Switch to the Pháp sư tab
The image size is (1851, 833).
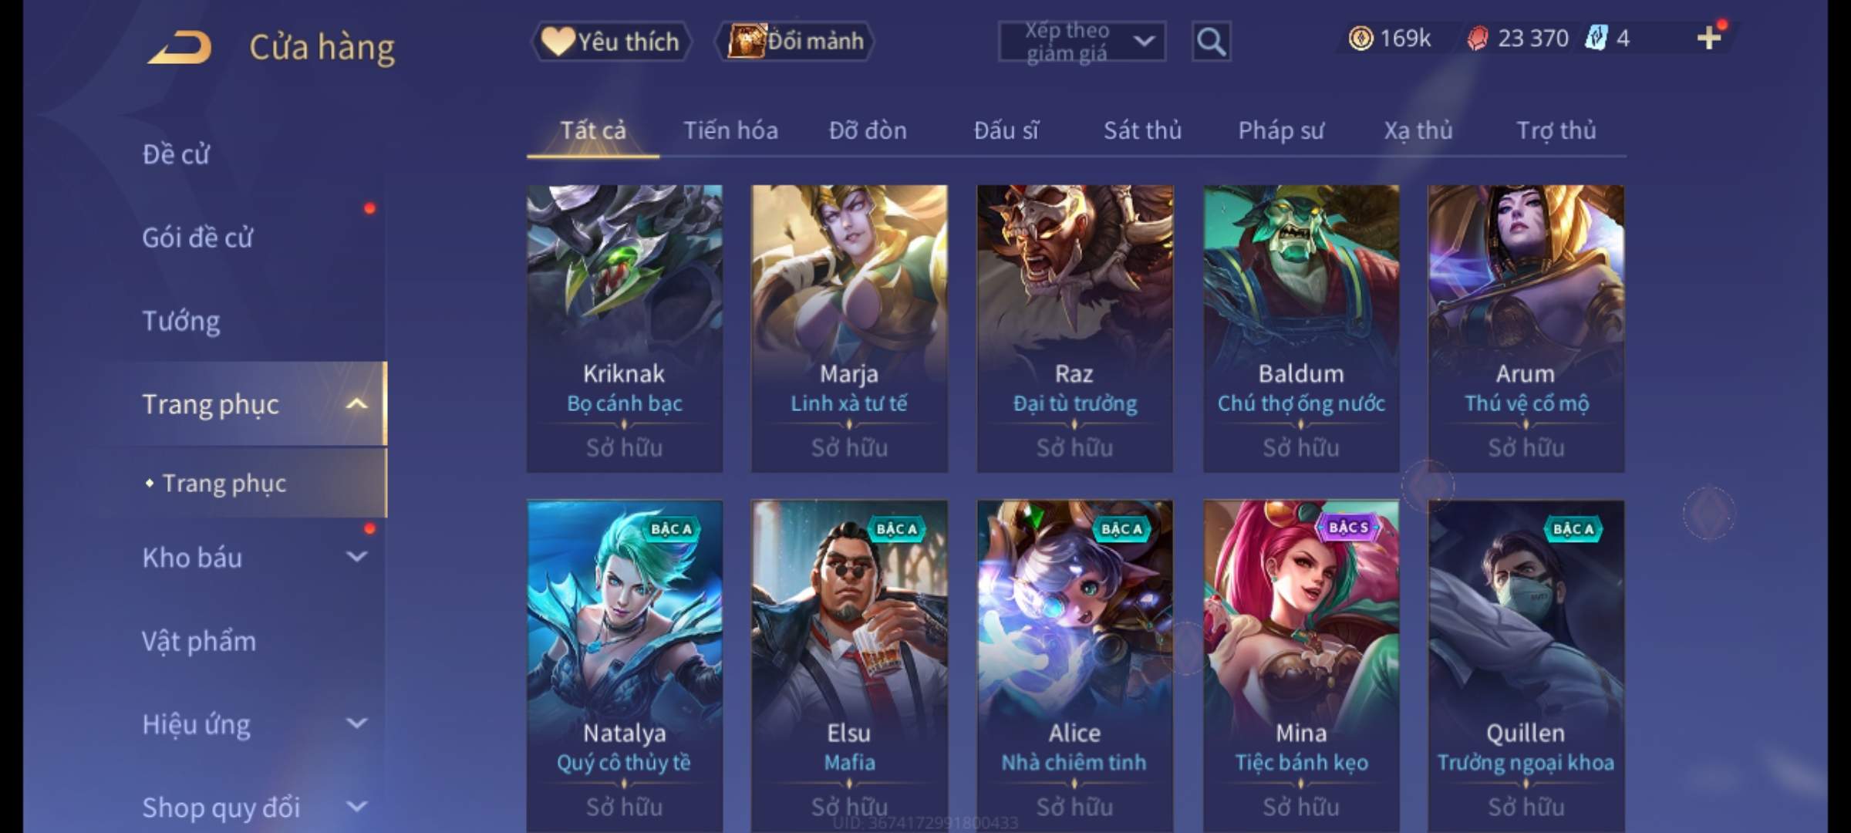pos(1280,130)
